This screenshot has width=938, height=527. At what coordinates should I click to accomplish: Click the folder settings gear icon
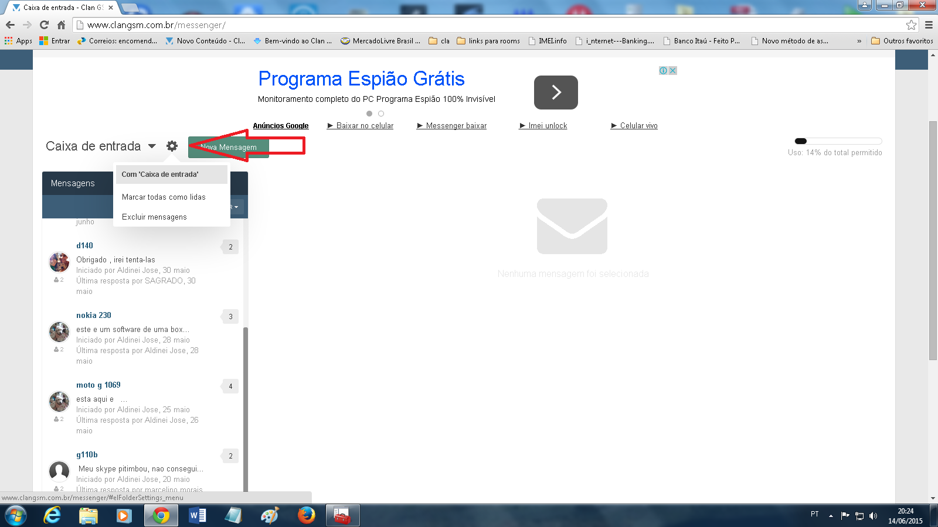[172, 146]
